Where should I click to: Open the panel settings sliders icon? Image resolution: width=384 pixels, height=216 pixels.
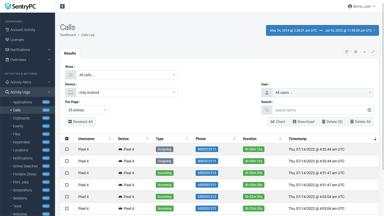[x=355, y=52]
